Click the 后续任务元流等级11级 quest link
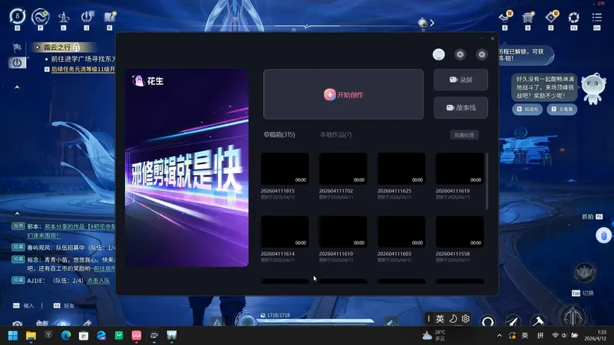This screenshot has height=345, width=614. point(83,69)
